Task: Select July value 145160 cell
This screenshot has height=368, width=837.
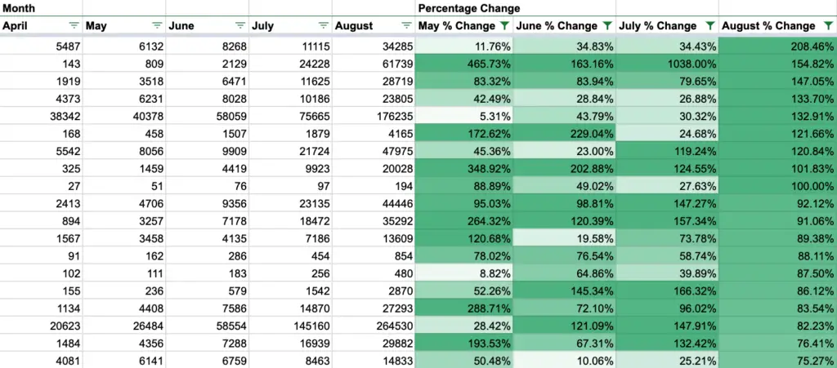Action: 290,326
